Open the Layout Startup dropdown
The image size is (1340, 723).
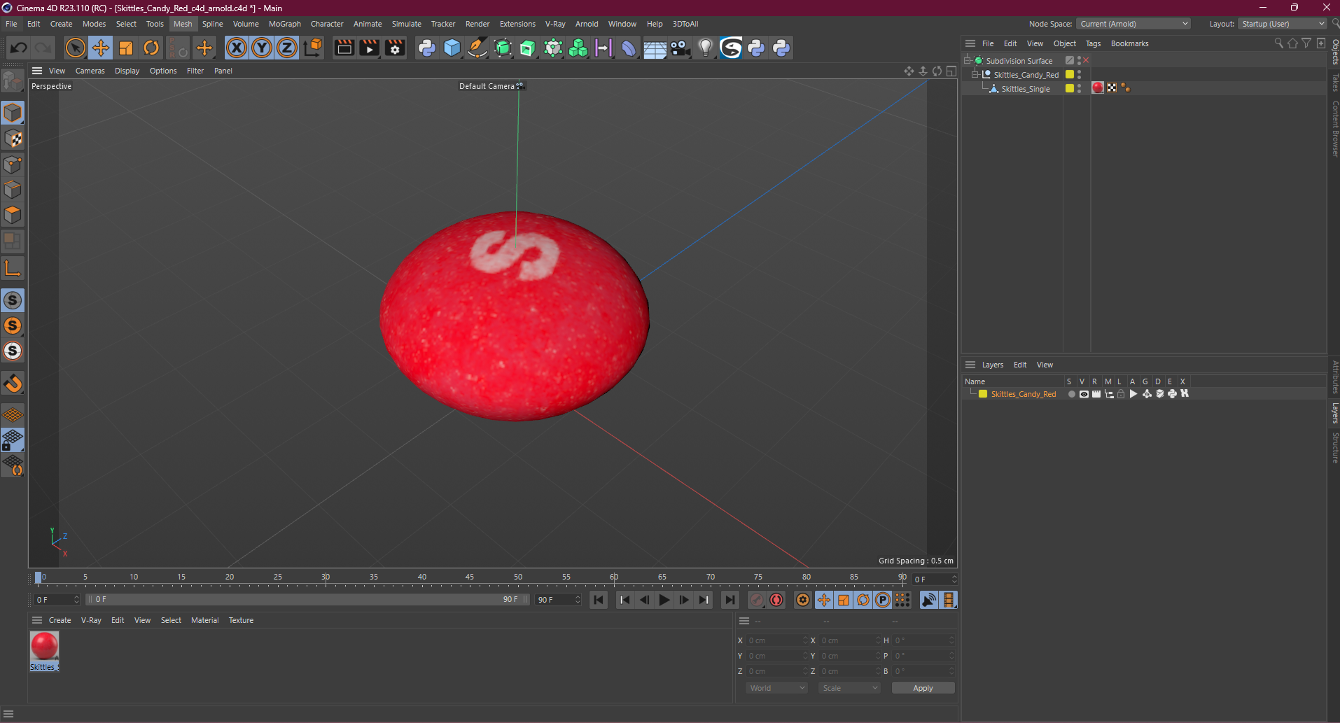point(1283,24)
